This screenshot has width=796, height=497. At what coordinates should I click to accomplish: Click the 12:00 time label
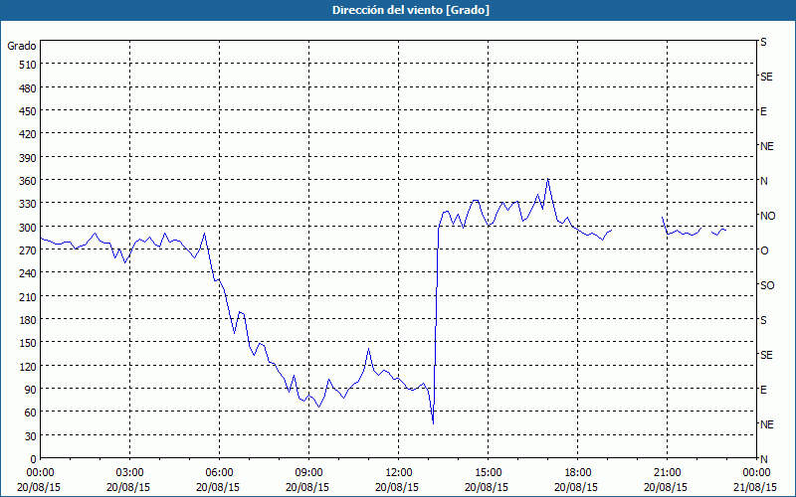398,473
